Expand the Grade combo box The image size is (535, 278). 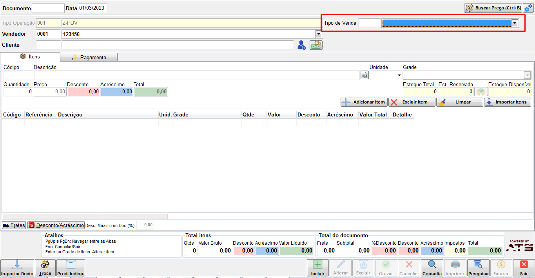pos(528,75)
